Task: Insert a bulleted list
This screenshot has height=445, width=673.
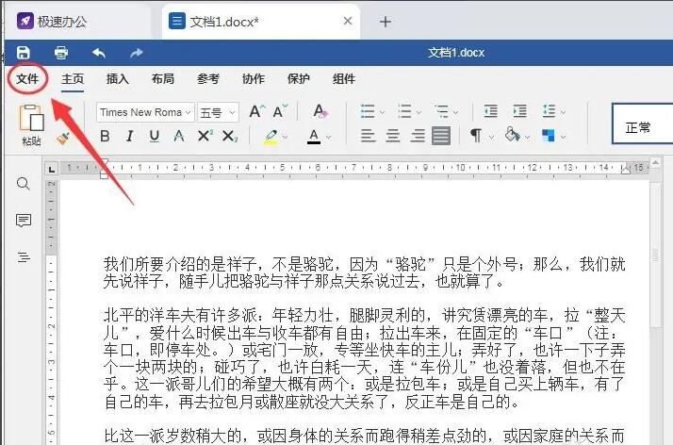Action: (368, 111)
